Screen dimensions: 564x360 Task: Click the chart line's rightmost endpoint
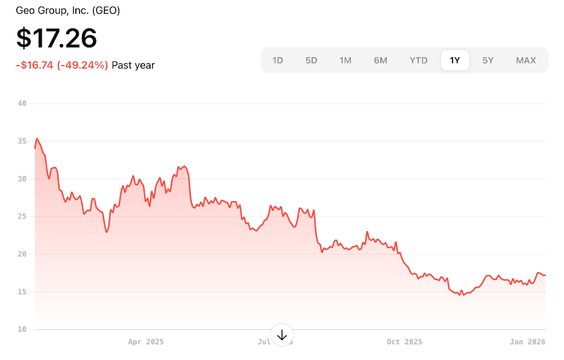(x=545, y=275)
